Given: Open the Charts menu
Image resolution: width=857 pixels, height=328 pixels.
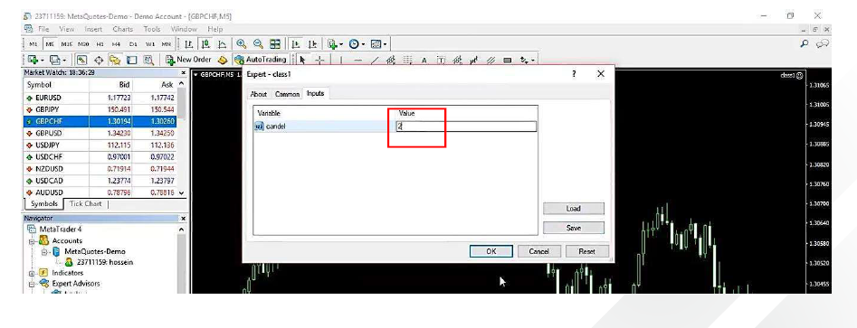Looking at the screenshot, I should tap(123, 29).
